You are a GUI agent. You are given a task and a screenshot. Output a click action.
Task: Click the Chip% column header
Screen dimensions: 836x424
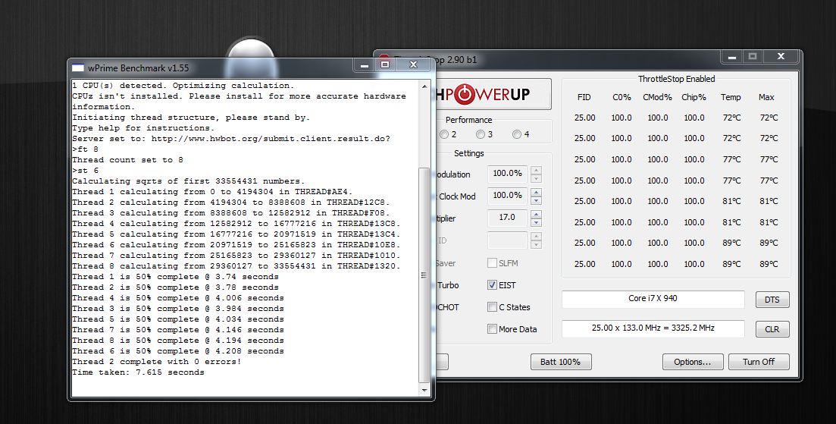click(x=694, y=97)
